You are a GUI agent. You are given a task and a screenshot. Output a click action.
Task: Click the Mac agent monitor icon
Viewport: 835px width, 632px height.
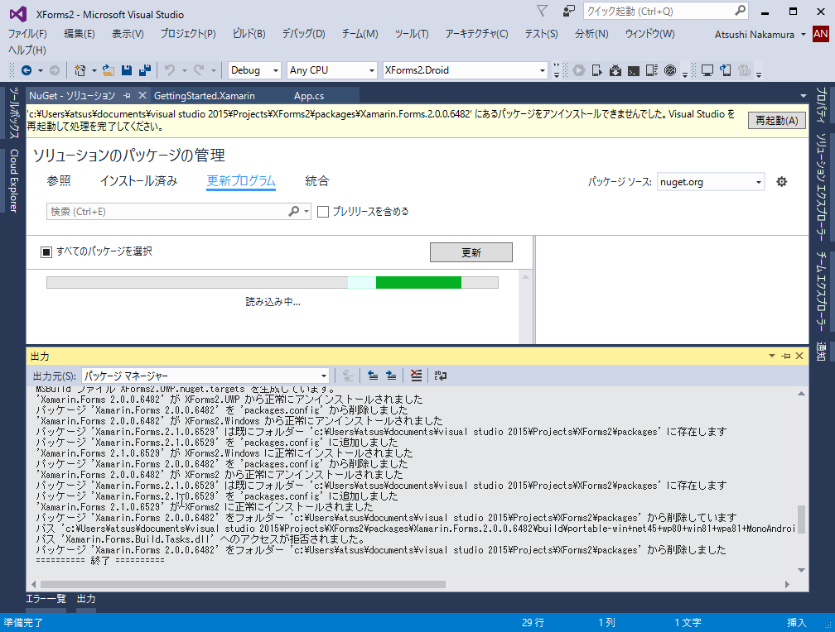707,70
